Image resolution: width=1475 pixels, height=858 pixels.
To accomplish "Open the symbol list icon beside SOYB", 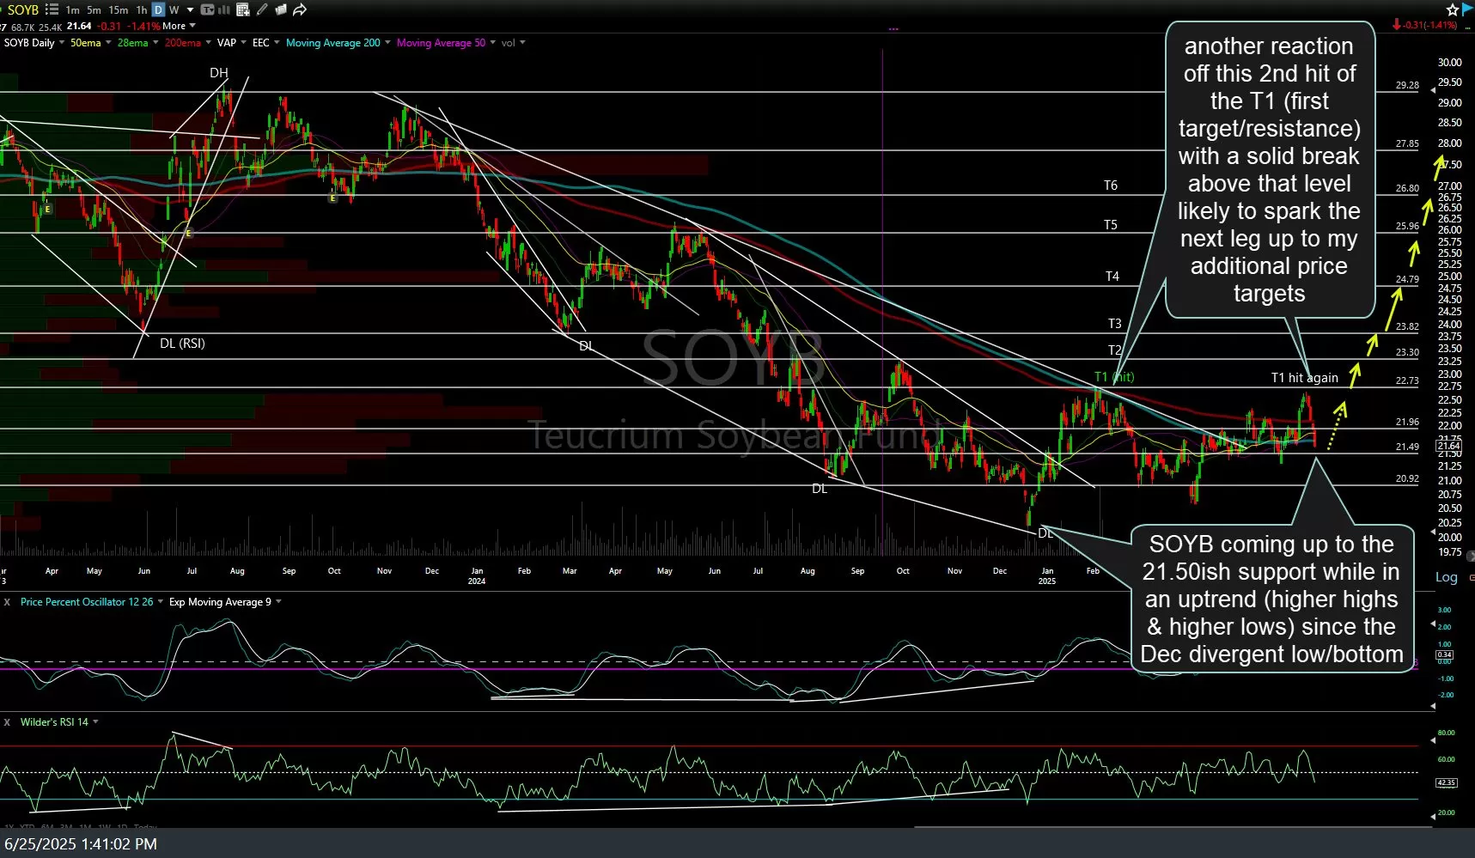I will click(52, 9).
